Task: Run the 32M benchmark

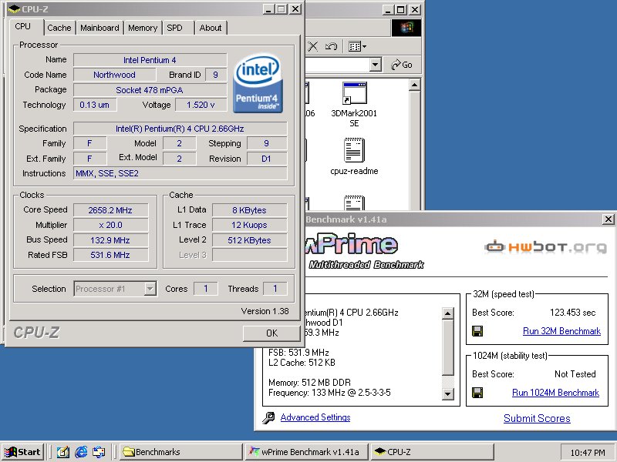Action: point(561,331)
